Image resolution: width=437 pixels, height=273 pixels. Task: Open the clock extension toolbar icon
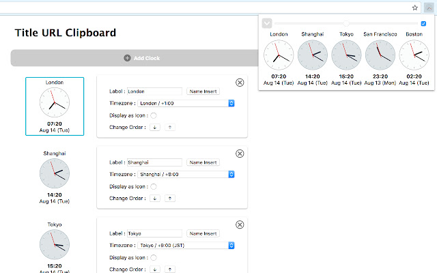(429, 8)
